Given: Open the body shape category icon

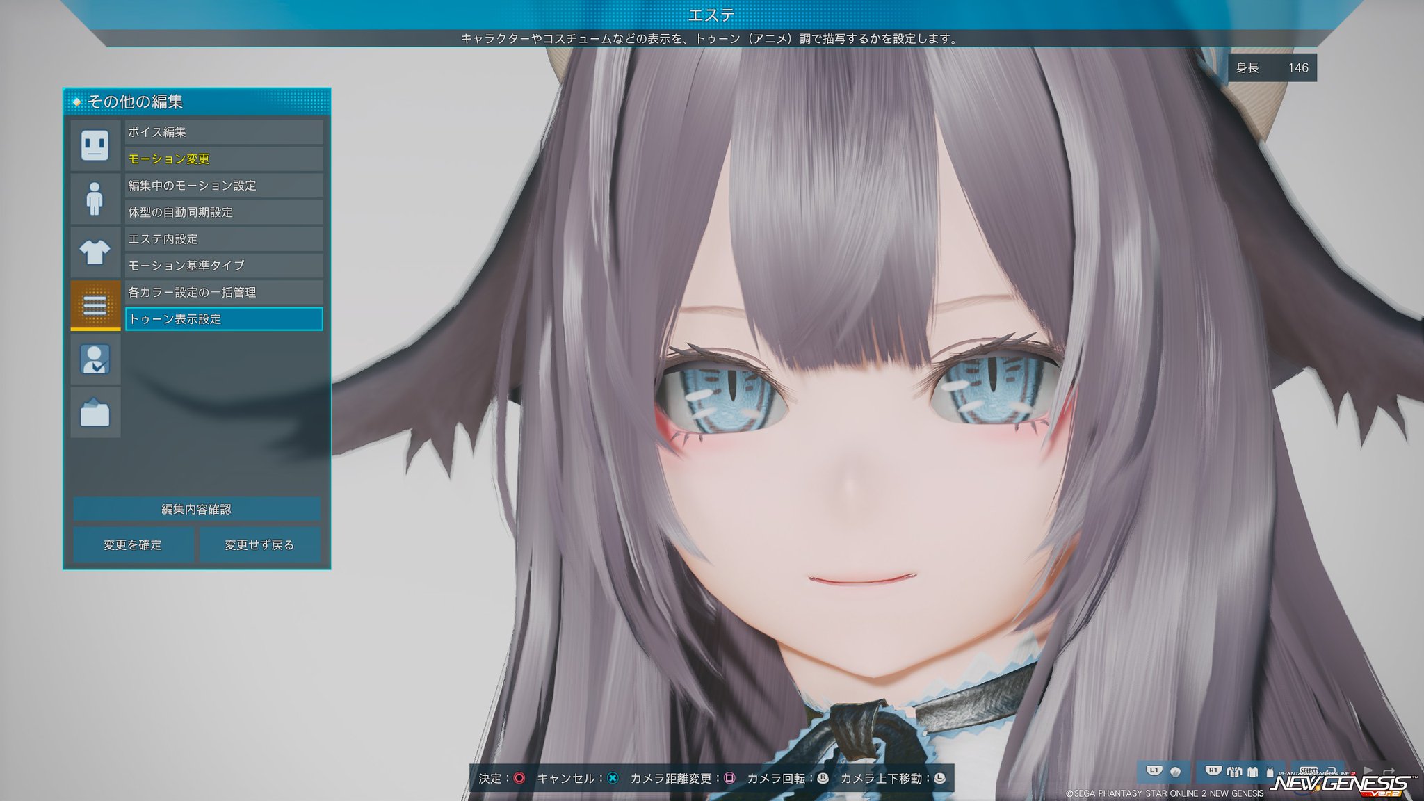Looking at the screenshot, I should tap(95, 199).
